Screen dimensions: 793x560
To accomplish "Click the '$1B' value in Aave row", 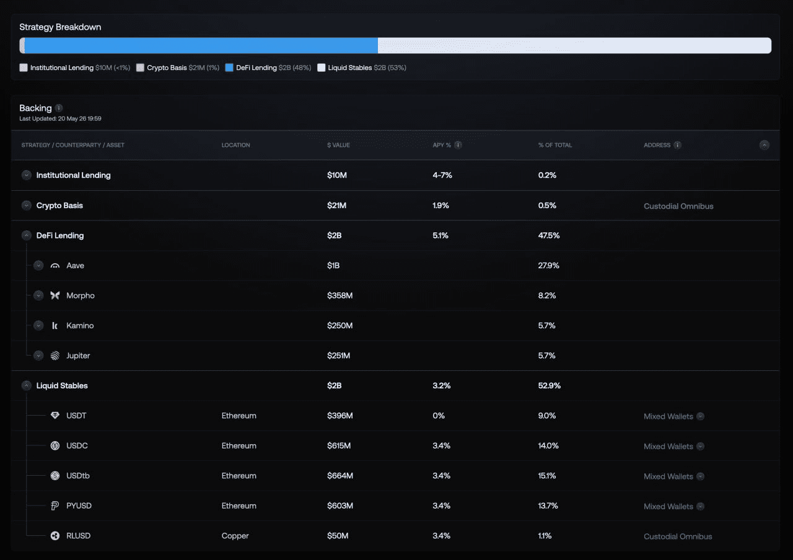I will pos(333,266).
